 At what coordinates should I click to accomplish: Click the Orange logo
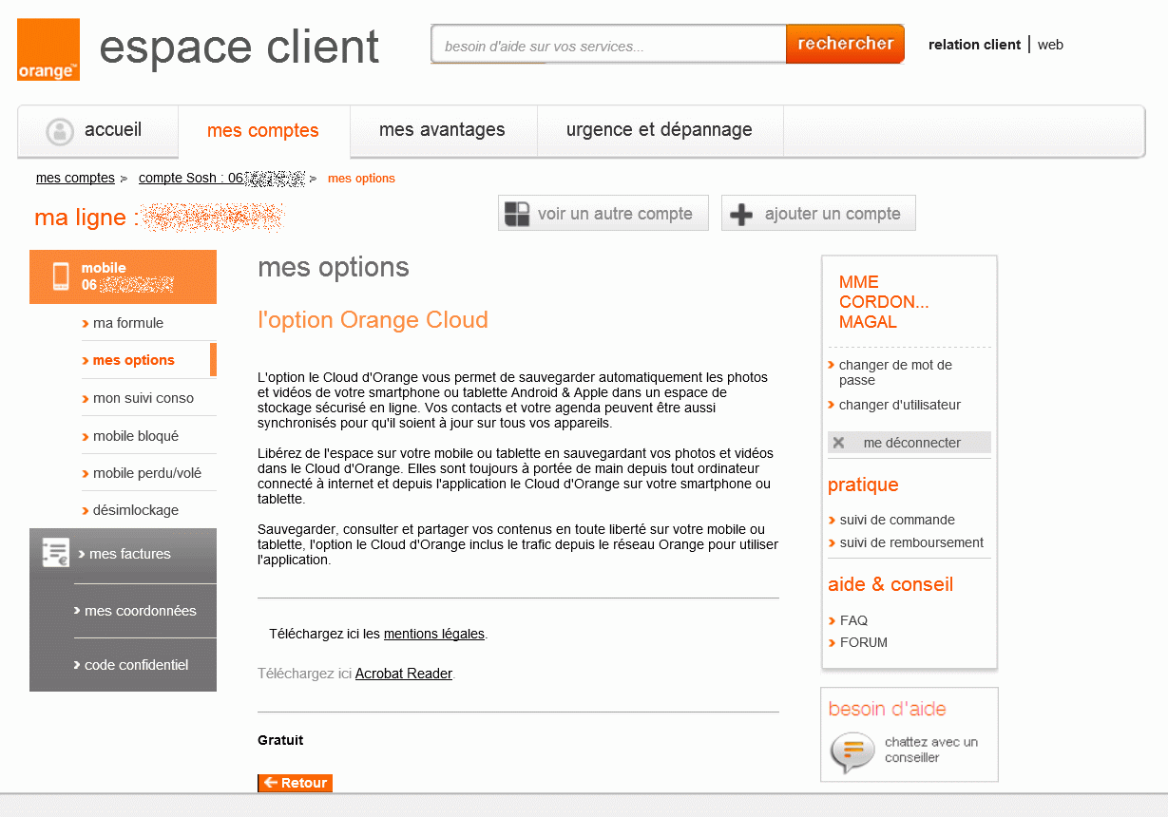click(x=48, y=49)
